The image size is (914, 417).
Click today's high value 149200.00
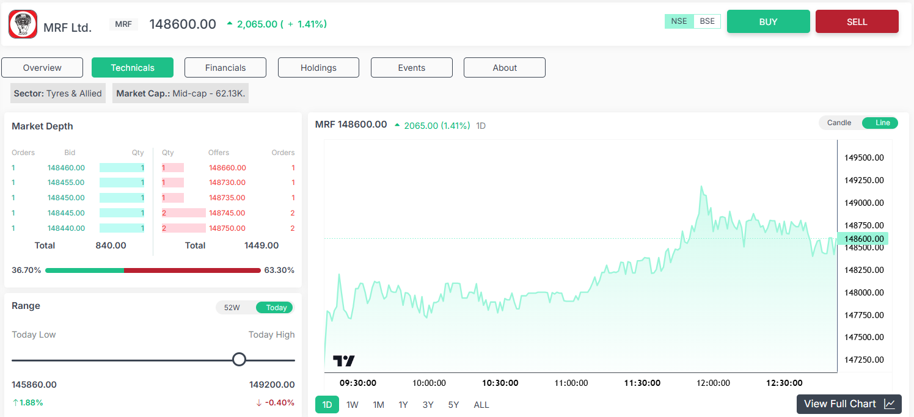272,385
